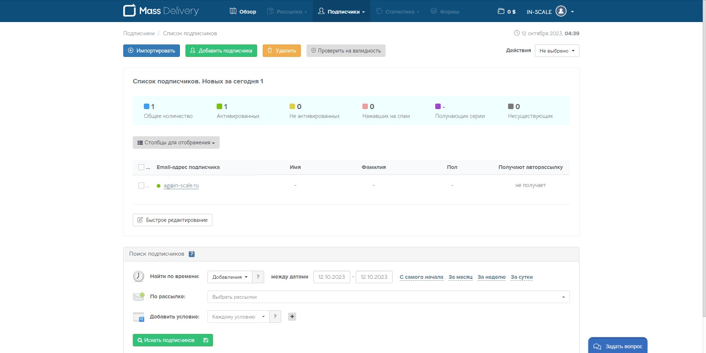Open the Подписчики navigation menu
Screen dimensions: 706x353
(341, 11)
